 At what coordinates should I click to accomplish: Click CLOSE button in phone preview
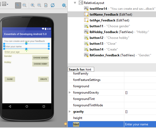tap(10, 79)
